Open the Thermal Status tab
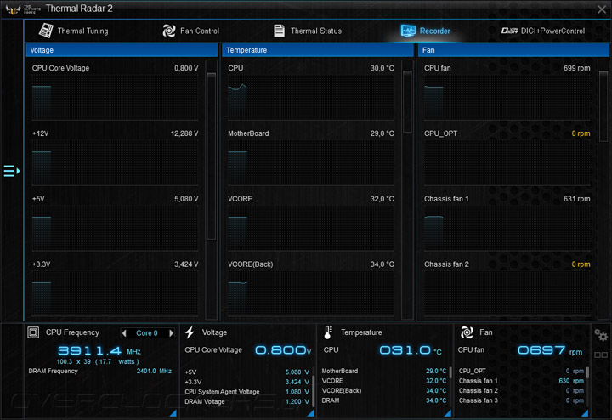 307,31
